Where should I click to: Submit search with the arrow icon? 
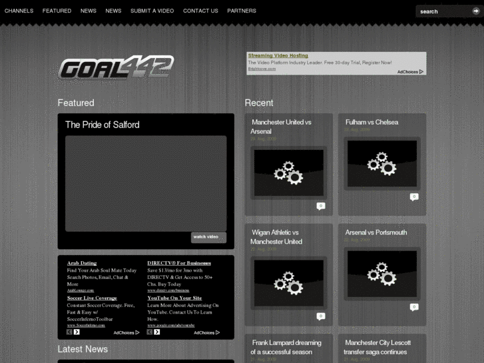[476, 11]
